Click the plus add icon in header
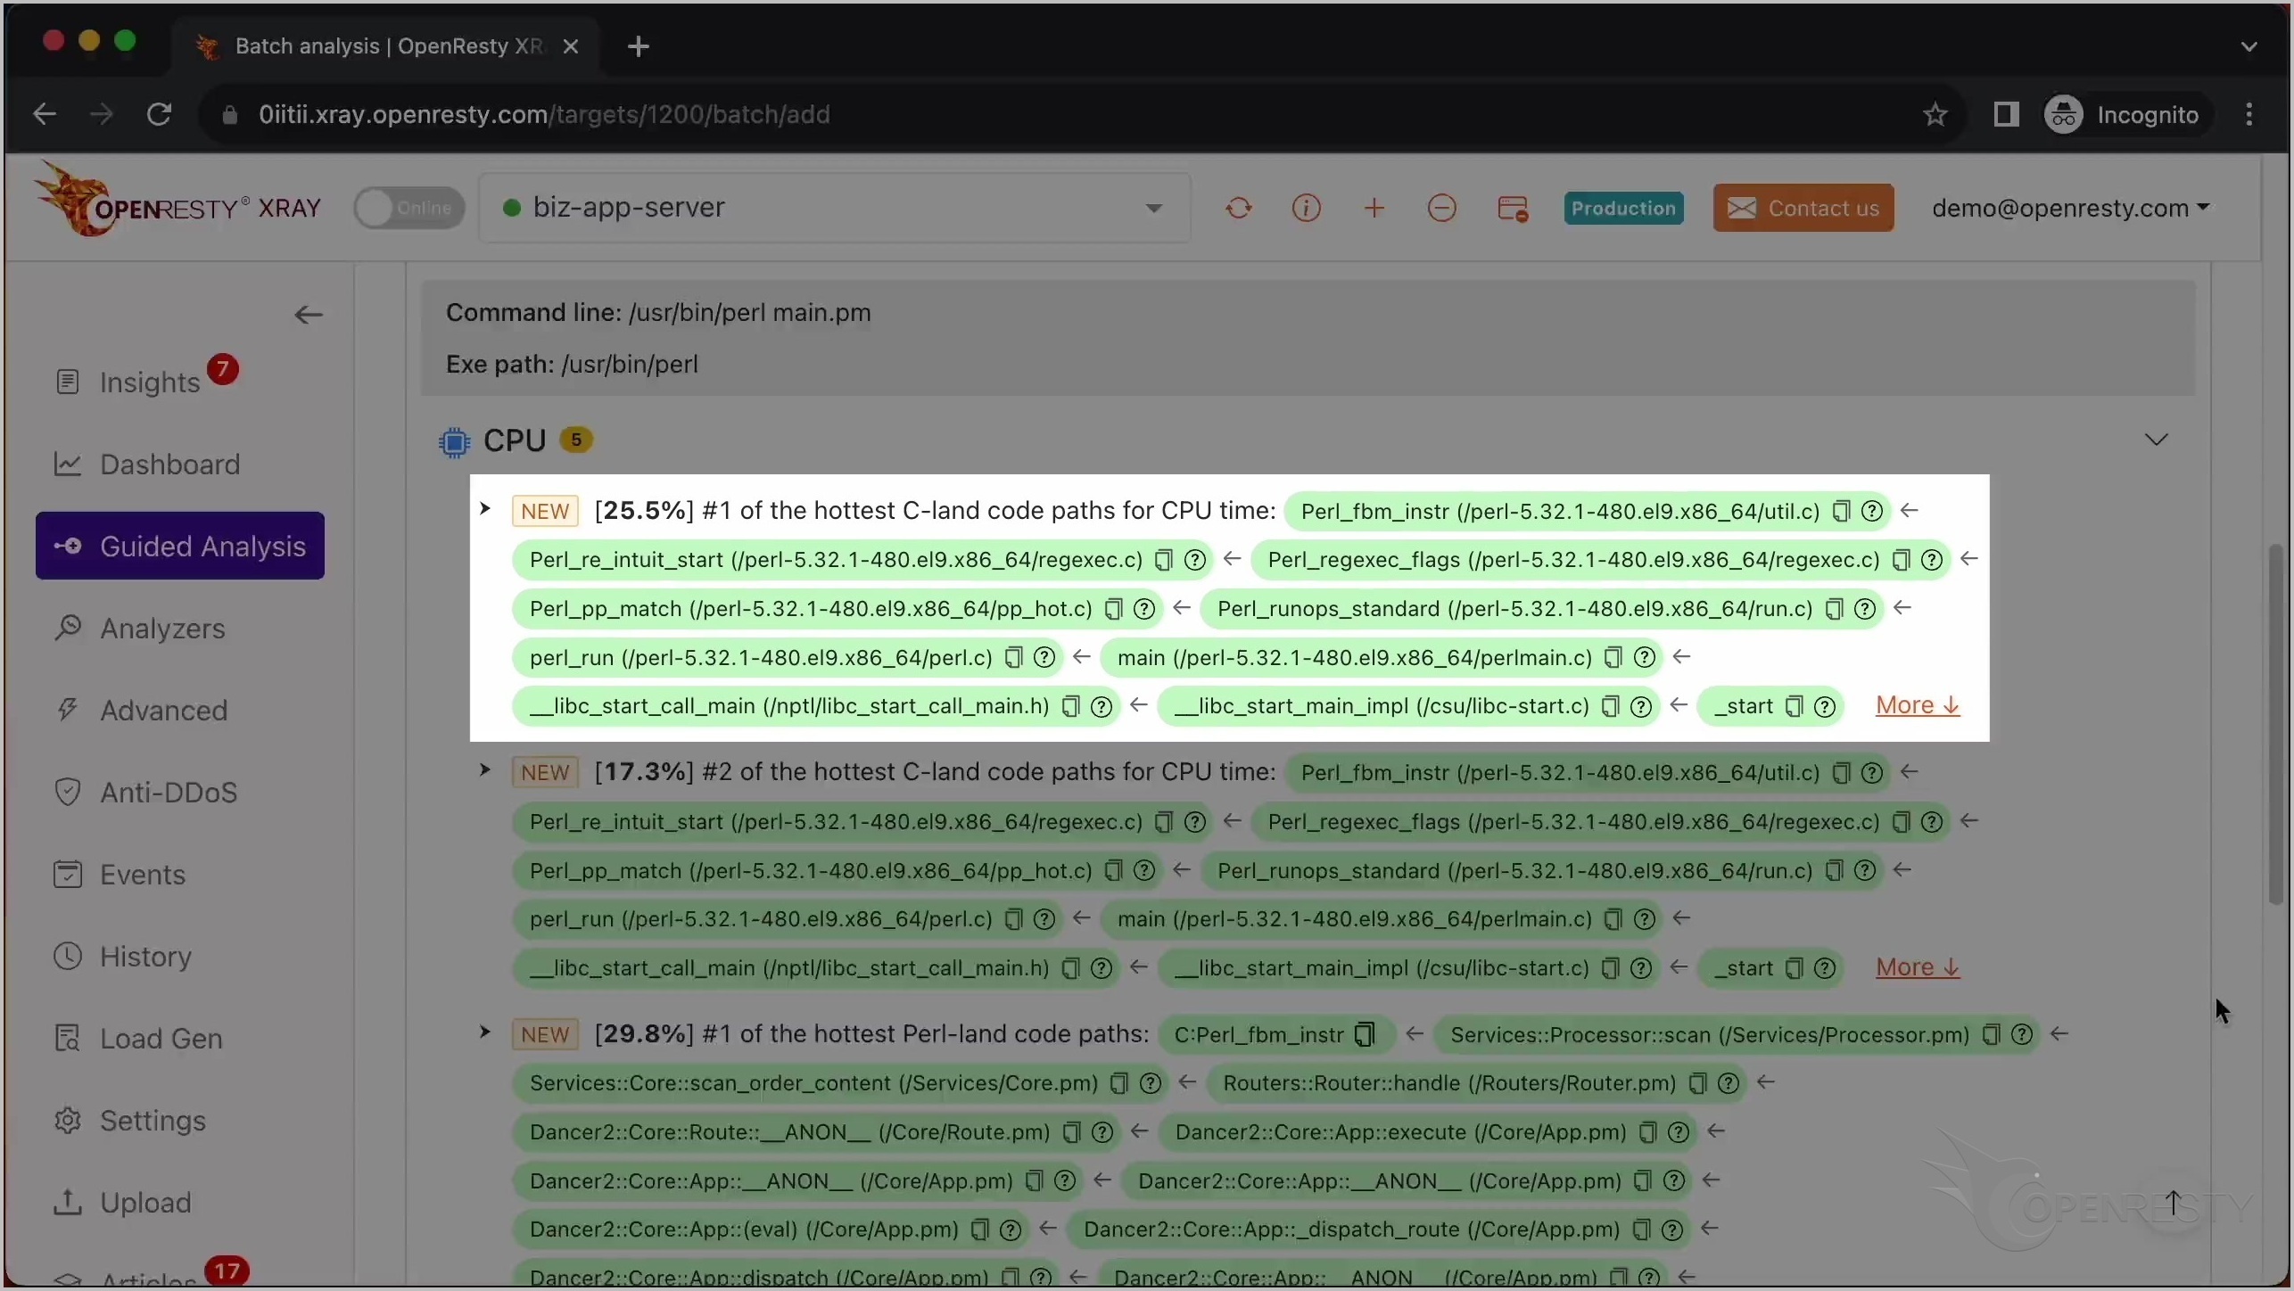The width and height of the screenshot is (2294, 1291). [x=1374, y=209]
